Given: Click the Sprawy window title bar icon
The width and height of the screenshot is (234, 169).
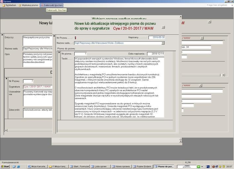Looking at the screenshot, I should coord(2,1).
